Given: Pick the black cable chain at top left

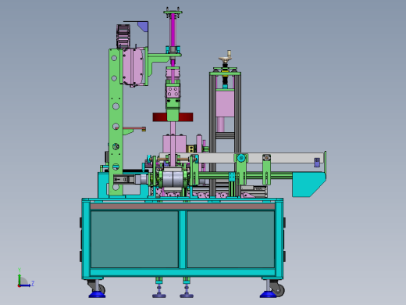Looking at the screenshot, I should [123, 36].
